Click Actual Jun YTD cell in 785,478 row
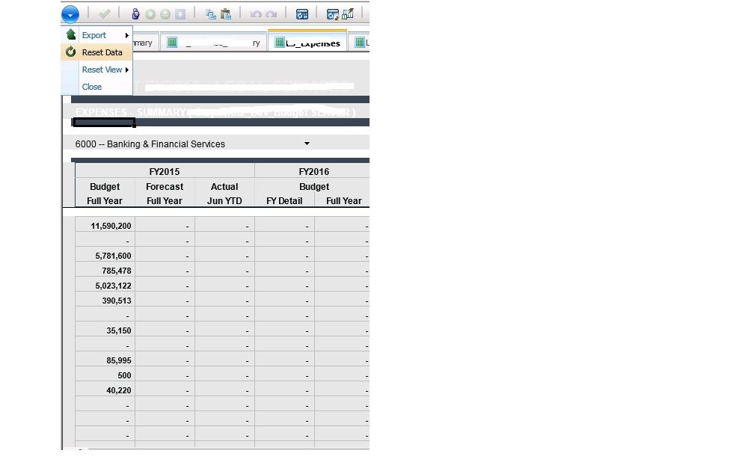754x471 pixels. [224, 270]
